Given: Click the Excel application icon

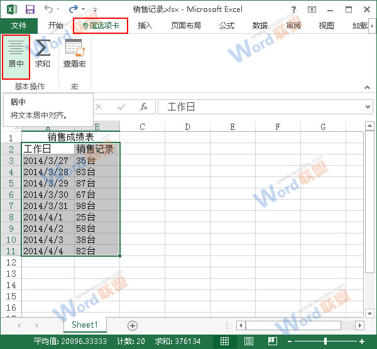Looking at the screenshot, I should pos(12,9).
